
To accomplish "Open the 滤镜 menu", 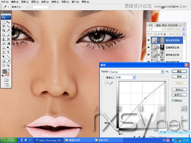I will (55, 2).
